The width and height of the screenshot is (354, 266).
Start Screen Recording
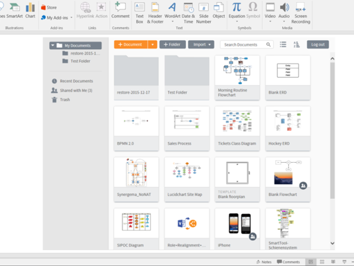pos(301,12)
